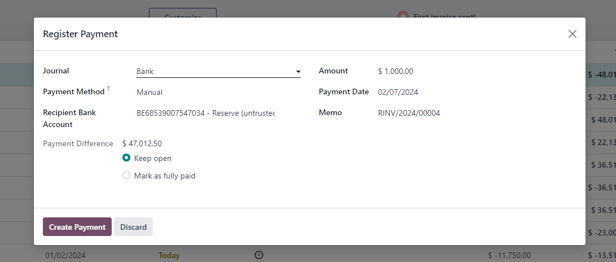Click the Payment Method help question mark

tap(108, 89)
